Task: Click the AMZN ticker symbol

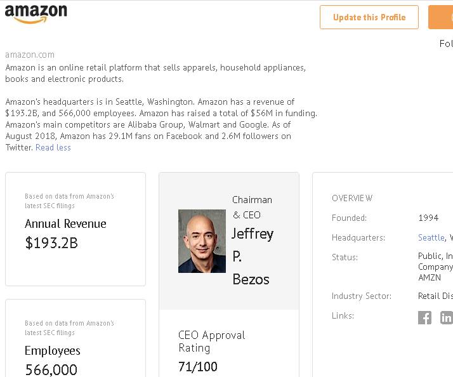Action: (430, 277)
